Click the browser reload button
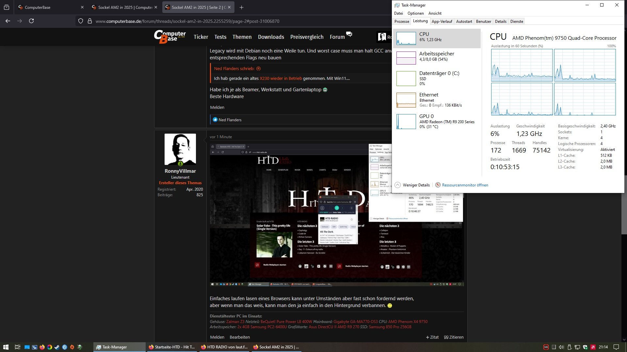This screenshot has width=627, height=352. click(x=31, y=21)
